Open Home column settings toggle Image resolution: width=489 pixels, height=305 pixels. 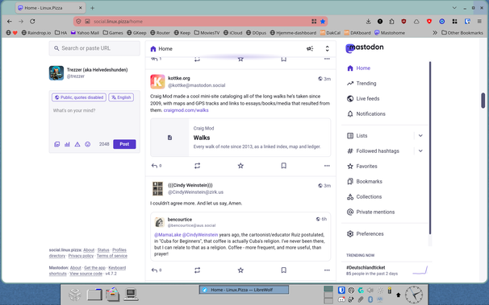pyautogui.click(x=327, y=49)
